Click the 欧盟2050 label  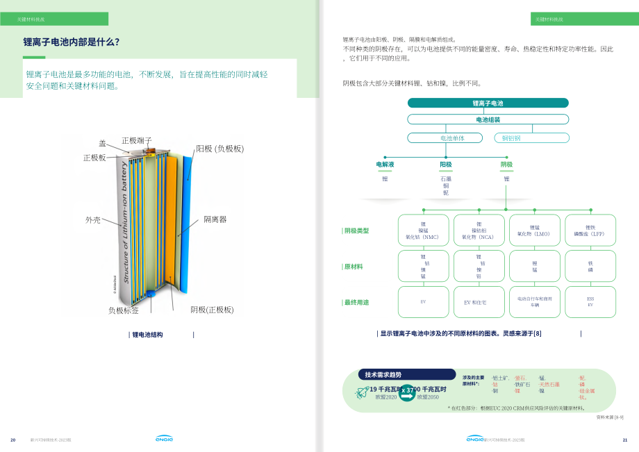click(428, 397)
